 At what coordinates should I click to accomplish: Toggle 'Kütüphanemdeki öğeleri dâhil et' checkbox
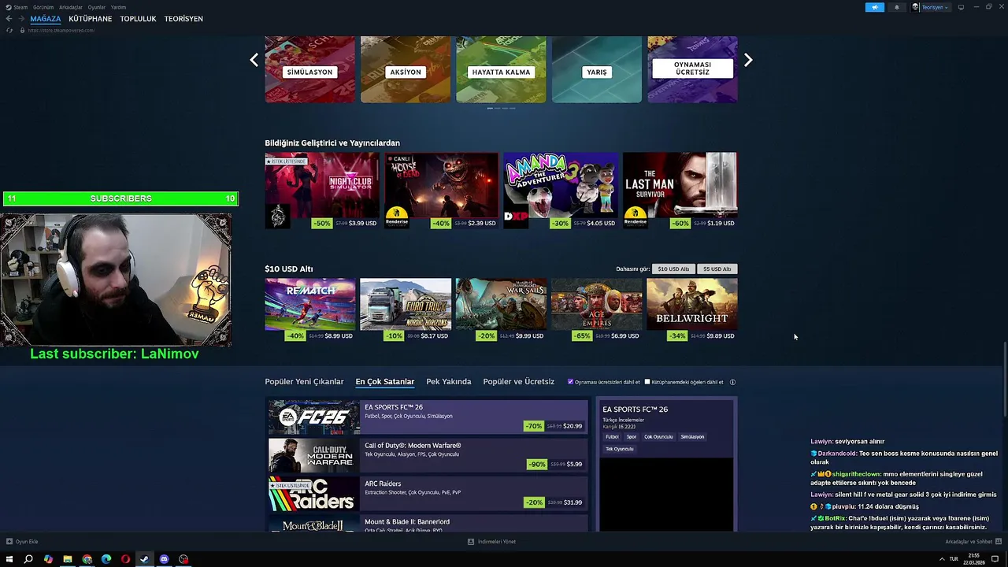pos(647,382)
